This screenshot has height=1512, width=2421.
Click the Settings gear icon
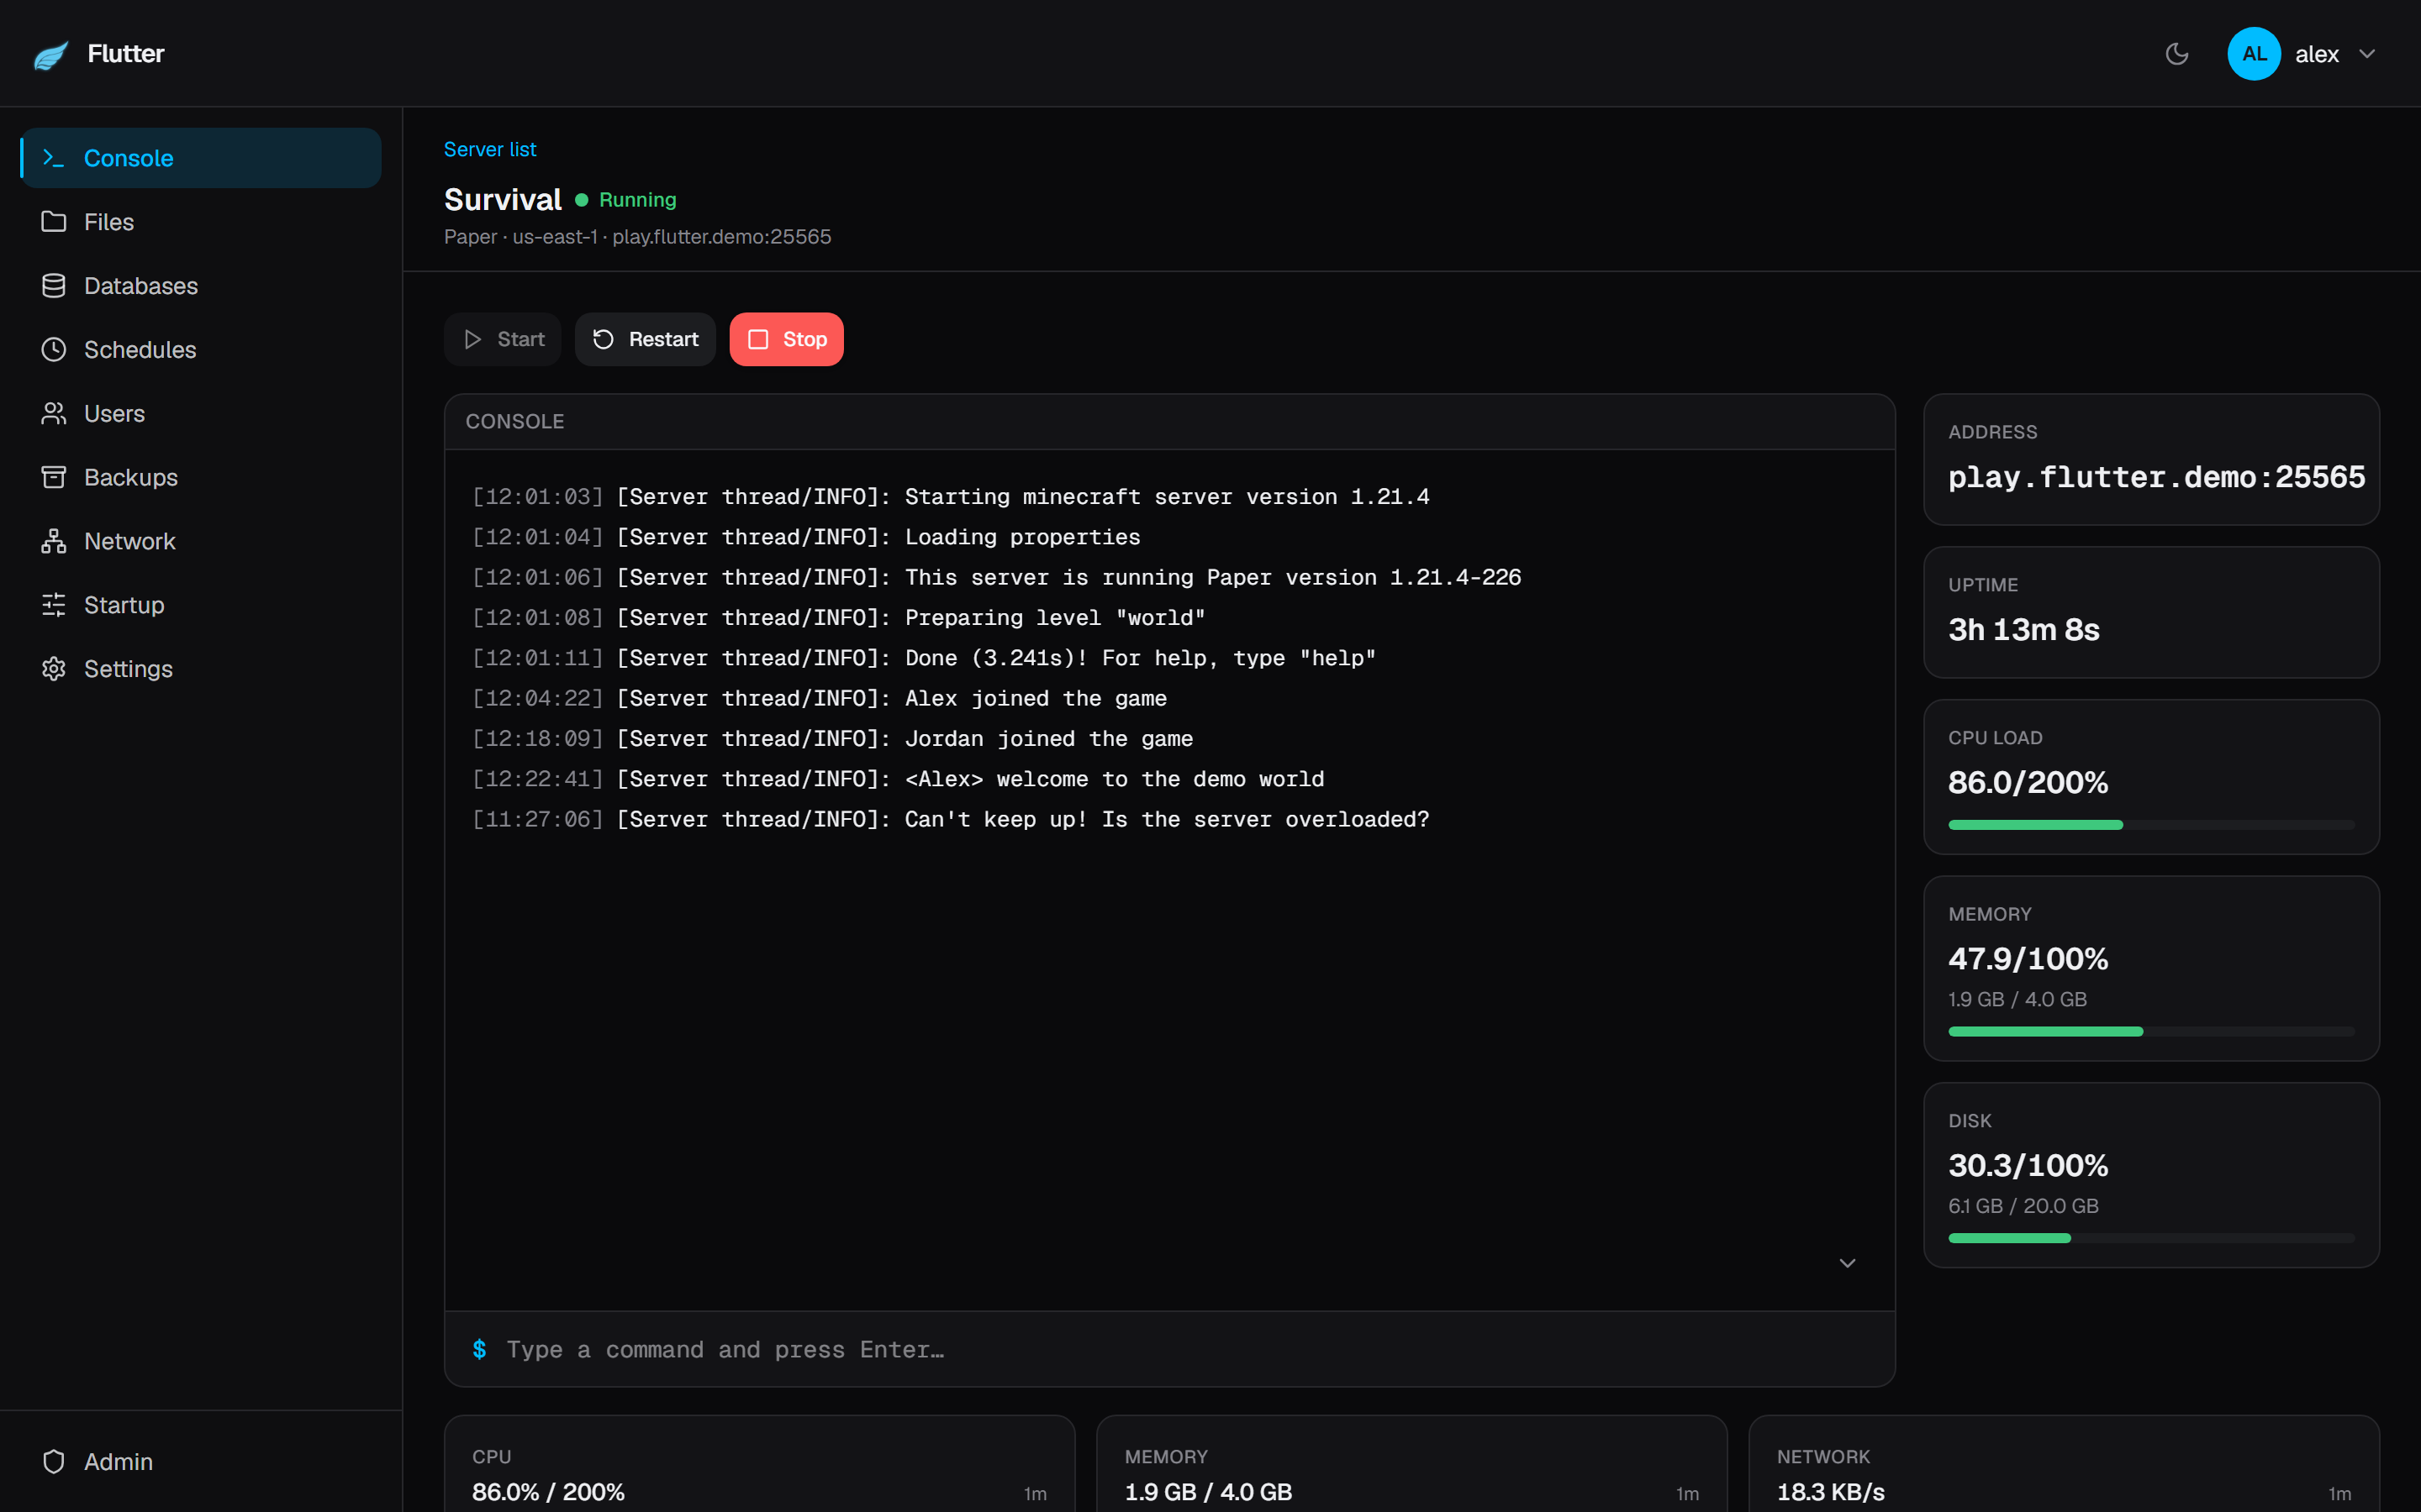54,669
